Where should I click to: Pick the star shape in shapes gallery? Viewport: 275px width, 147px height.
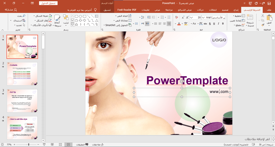(77, 24)
